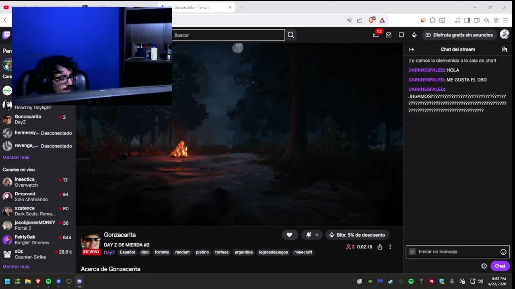The width and height of the screenshot is (515, 289).
Task: Go back with the browser back arrow
Action: 5,20
